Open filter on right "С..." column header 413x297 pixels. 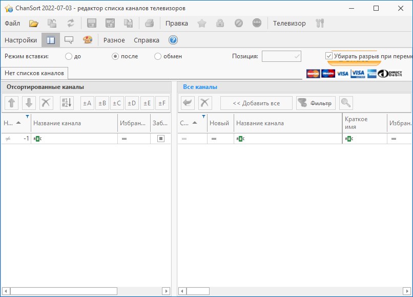203,117
